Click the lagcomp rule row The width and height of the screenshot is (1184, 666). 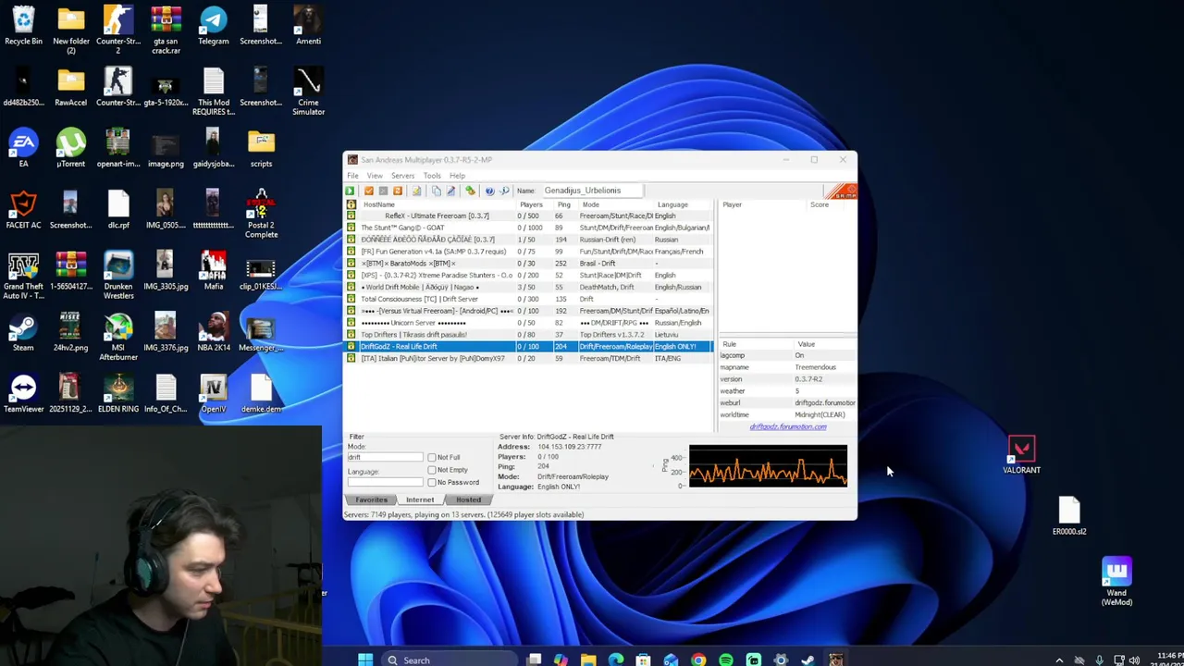pos(788,355)
